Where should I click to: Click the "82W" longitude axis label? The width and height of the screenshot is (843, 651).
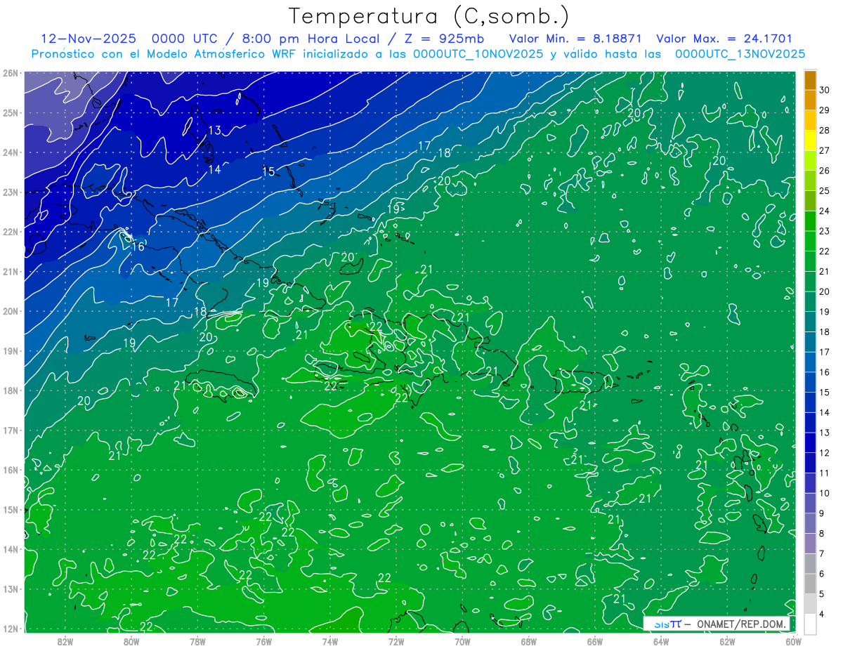[65, 640]
